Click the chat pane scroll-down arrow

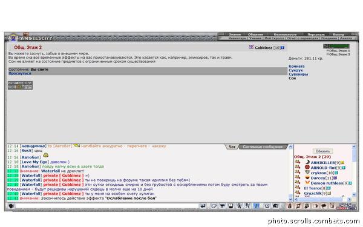pyautogui.click(x=291, y=199)
